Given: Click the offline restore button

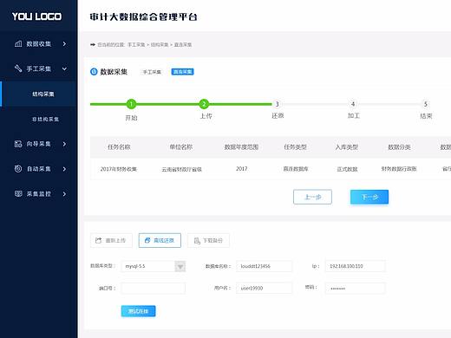Looking at the screenshot, I should pos(160,240).
